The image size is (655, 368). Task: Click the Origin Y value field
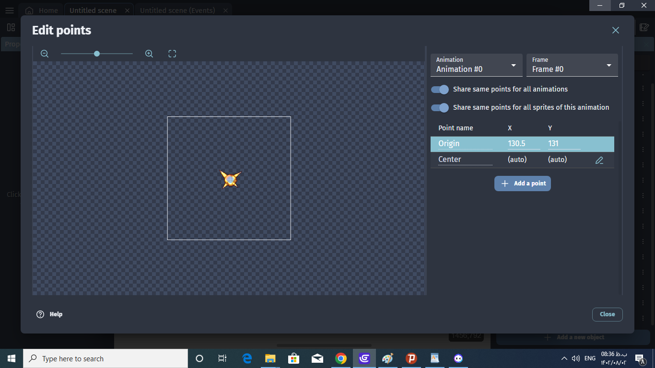[563, 144]
